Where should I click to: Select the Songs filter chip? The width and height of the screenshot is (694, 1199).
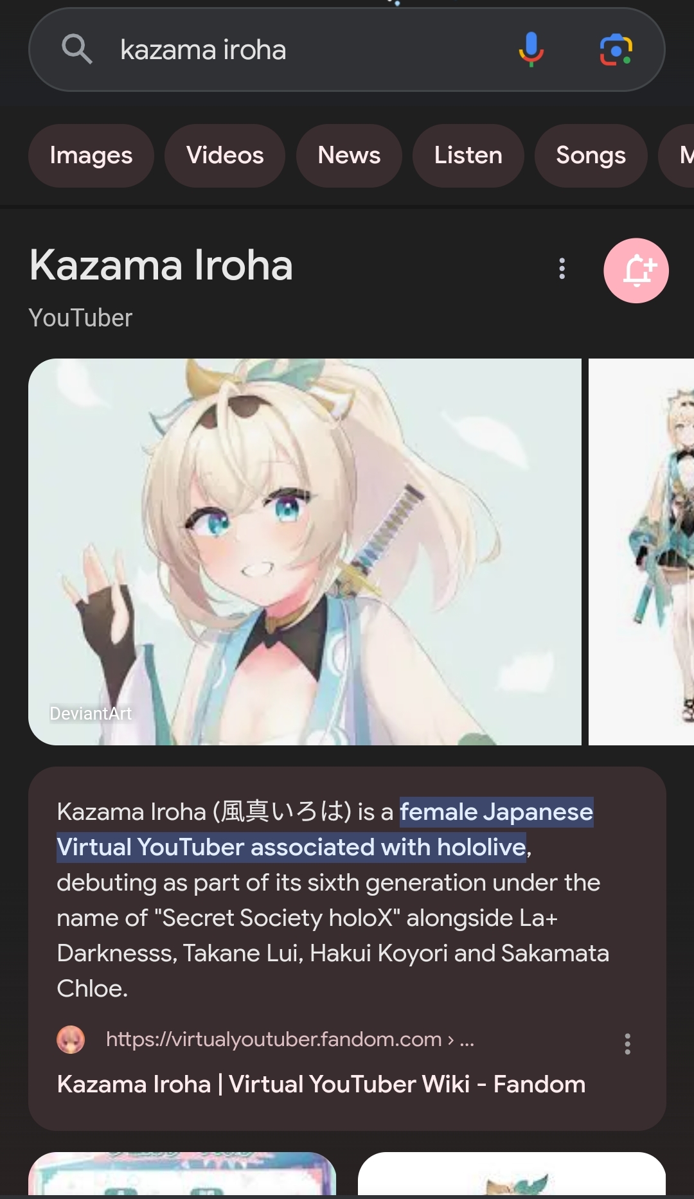[x=591, y=155]
